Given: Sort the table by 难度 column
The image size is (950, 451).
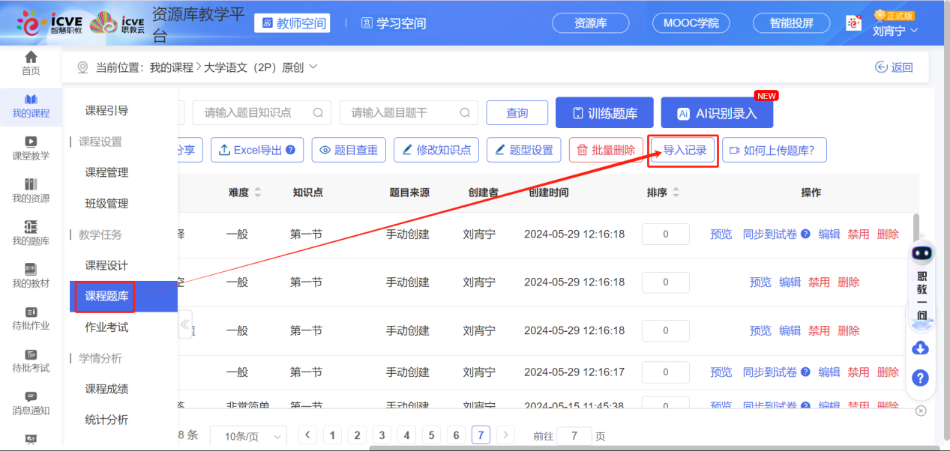Looking at the screenshot, I should click(258, 193).
